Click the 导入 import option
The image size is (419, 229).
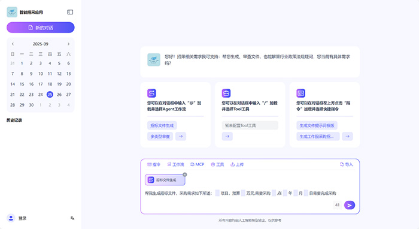(347, 164)
